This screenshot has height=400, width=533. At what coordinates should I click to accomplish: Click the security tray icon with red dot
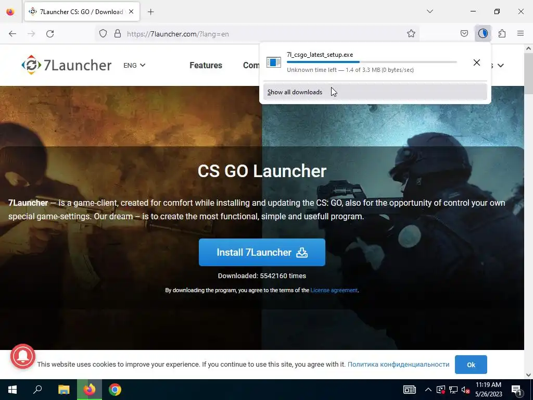pyautogui.click(x=441, y=390)
